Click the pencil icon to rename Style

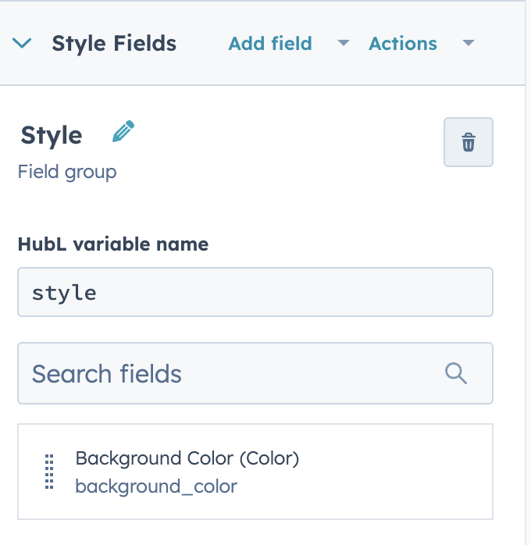click(123, 131)
